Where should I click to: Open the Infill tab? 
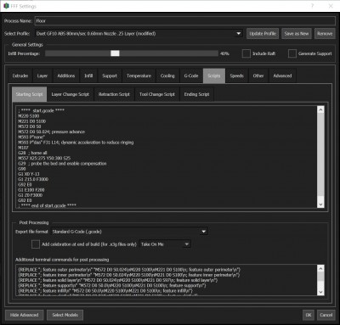coord(88,76)
